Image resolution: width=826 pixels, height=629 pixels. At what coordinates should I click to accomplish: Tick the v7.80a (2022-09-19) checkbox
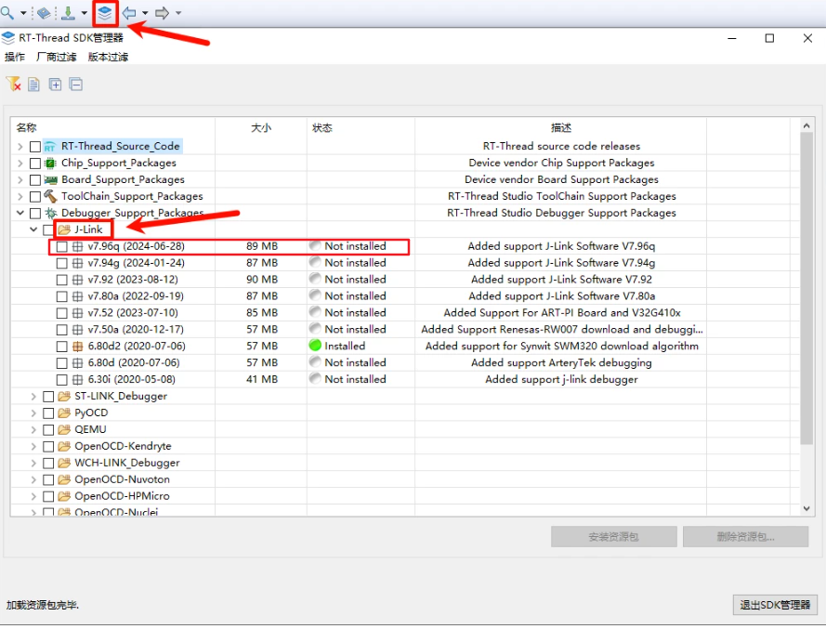coord(61,296)
